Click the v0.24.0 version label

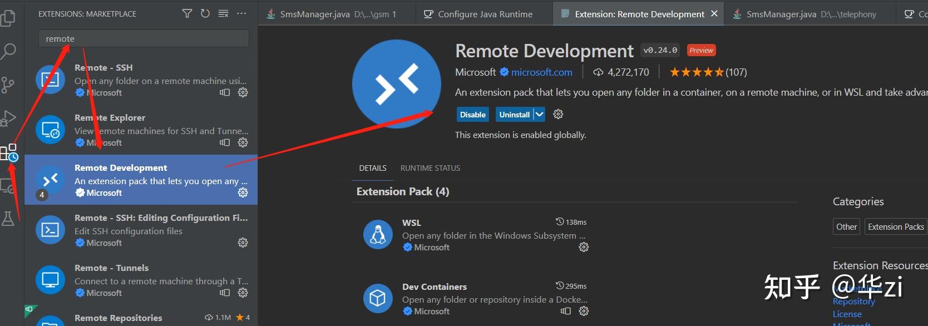pyautogui.click(x=660, y=50)
